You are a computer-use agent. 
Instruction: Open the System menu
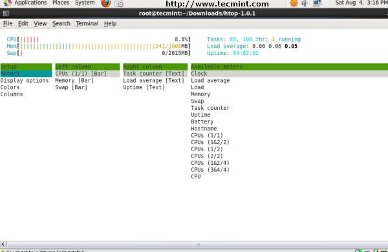85,3
